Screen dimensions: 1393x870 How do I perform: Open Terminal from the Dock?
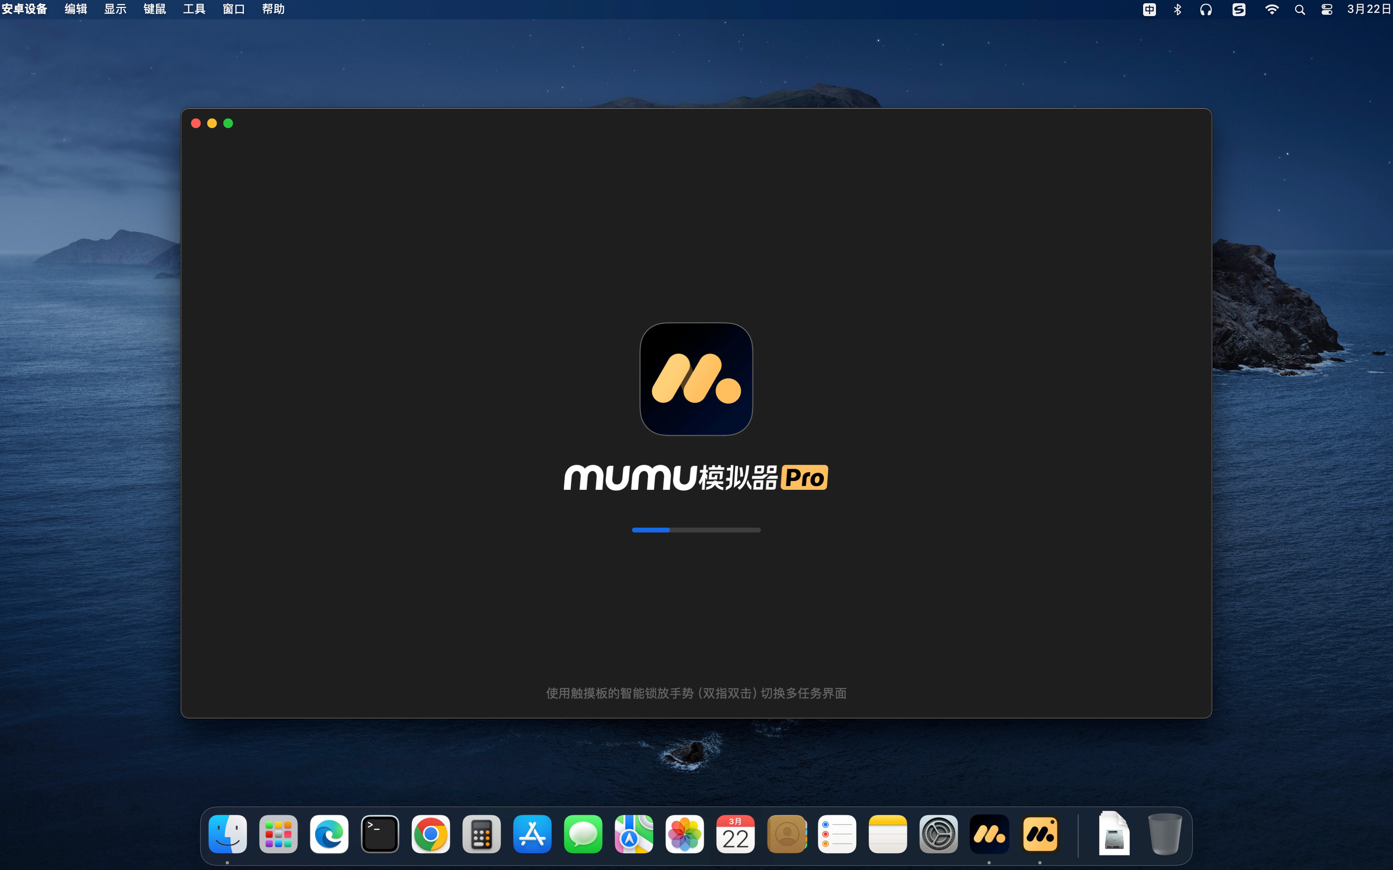click(x=380, y=834)
